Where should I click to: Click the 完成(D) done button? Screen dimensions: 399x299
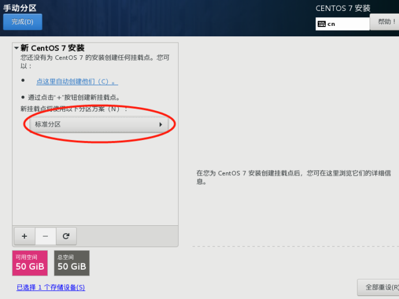coord(22,22)
